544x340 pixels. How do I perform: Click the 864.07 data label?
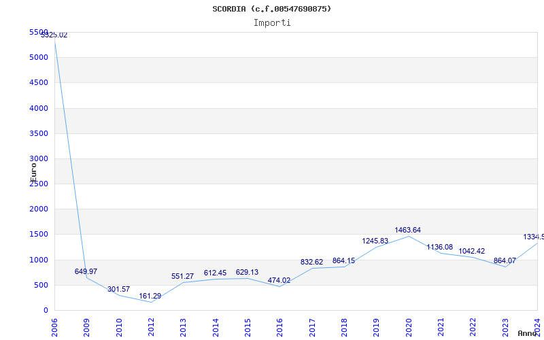505,261
